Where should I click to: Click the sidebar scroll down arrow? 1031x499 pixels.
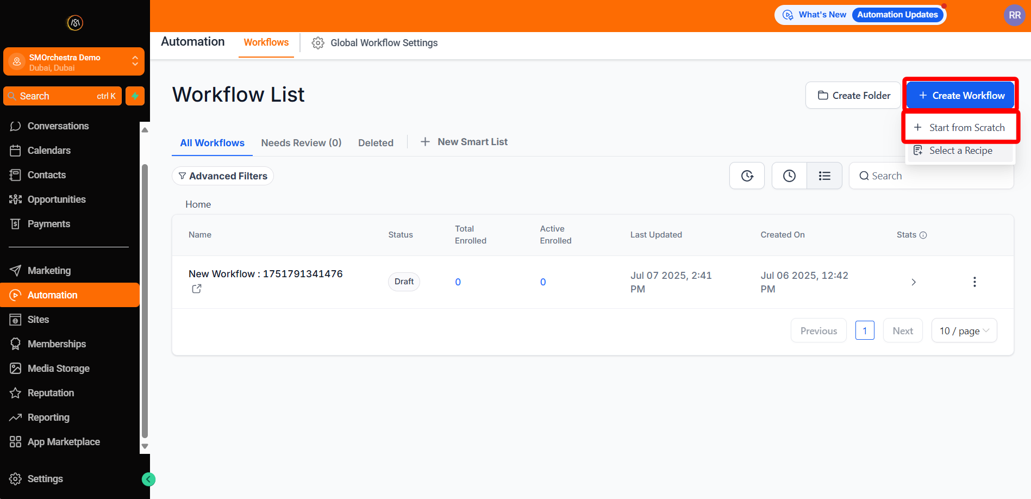145,446
